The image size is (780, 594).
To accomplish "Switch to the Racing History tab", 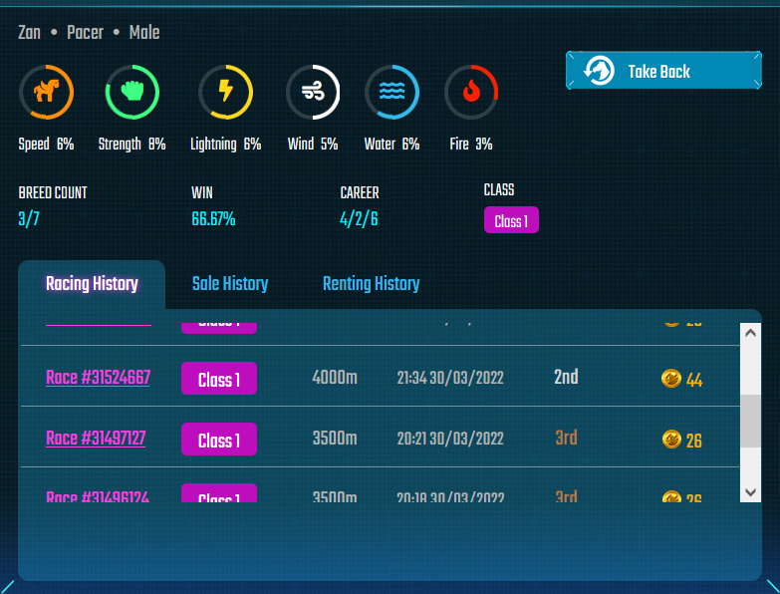I will (92, 284).
